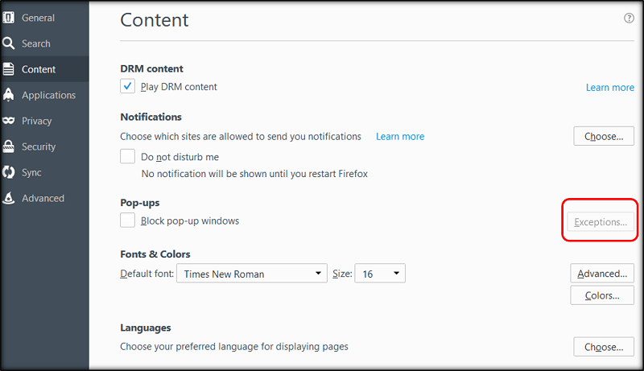Open the font Size dropdown

379,274
